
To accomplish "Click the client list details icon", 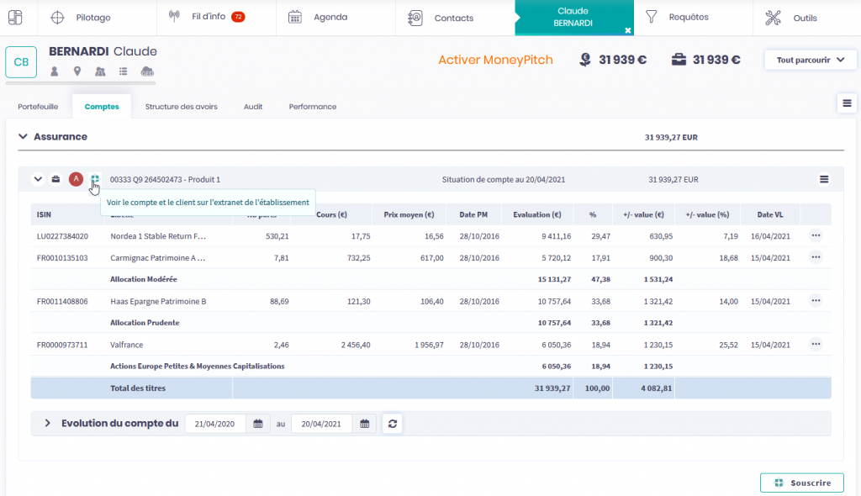I will [124, 71].
